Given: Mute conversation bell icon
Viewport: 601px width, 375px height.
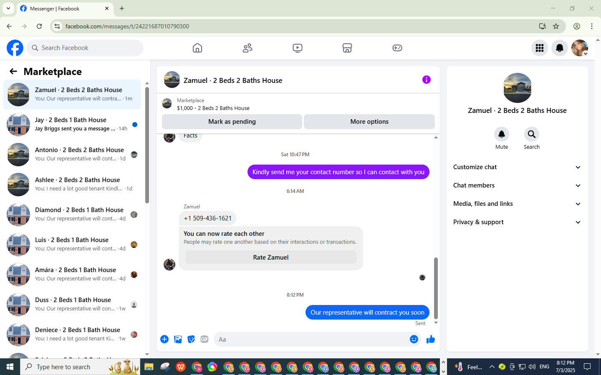Looking at the screenshot, I should 502,134.
